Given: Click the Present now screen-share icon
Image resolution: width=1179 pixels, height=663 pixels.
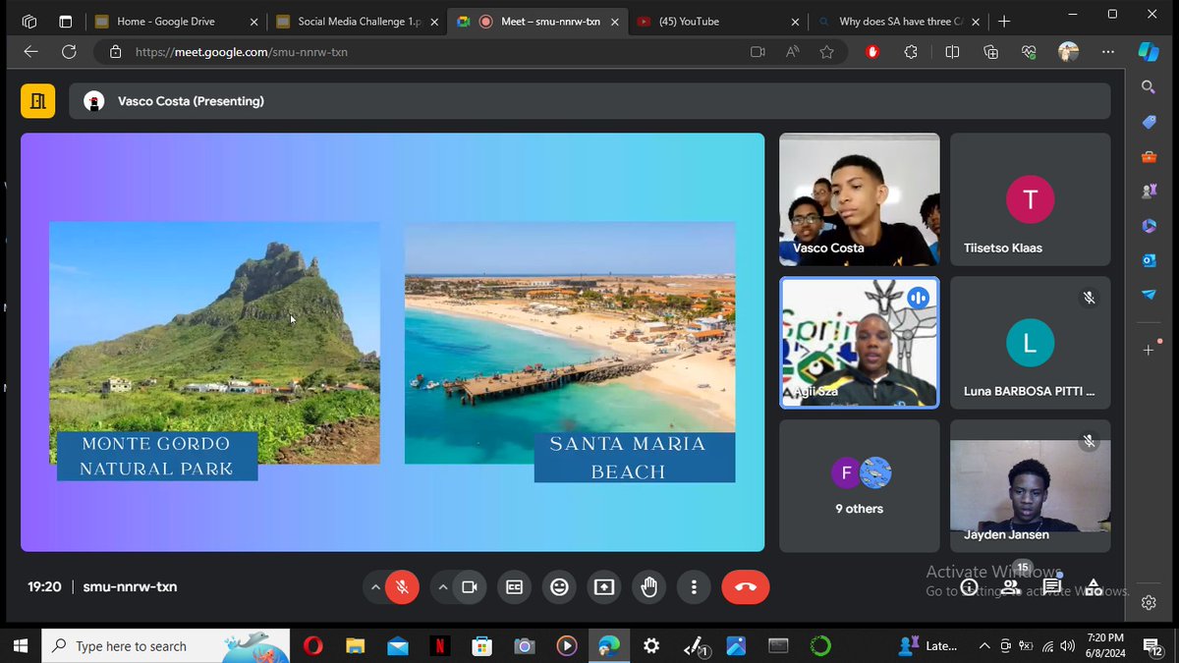Looking at the screenshot, I should click(604, 587).
